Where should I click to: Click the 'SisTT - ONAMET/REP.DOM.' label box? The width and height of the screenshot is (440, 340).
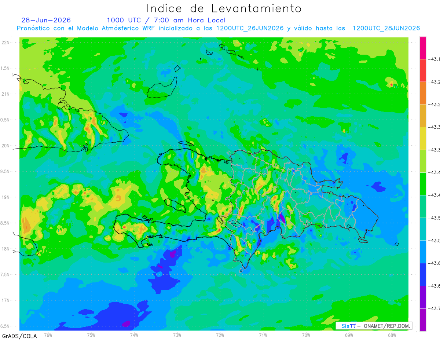[x=374, y=326]
